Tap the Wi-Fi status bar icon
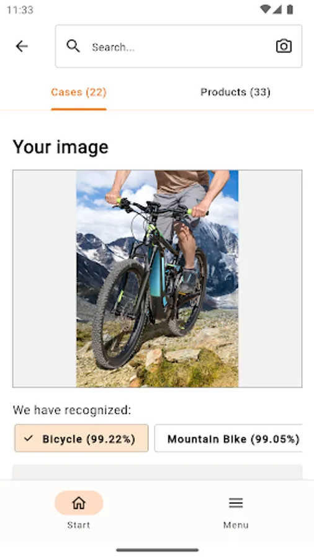 265,9
